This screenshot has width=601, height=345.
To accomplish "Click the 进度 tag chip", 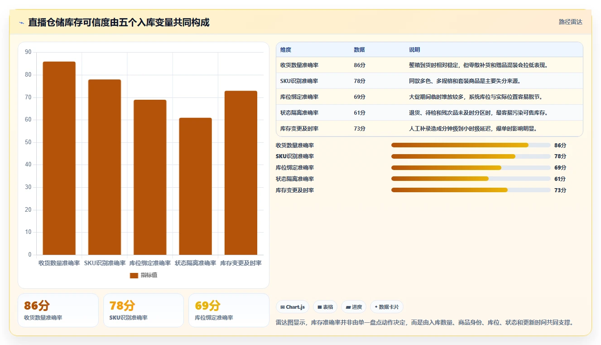I will pyautogui.click(x=354, y=307).
